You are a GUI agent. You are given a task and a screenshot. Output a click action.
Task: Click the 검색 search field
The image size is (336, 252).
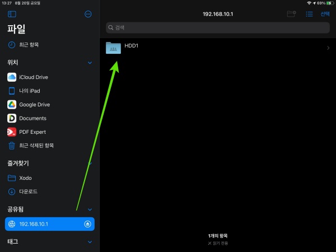point(217,27)
